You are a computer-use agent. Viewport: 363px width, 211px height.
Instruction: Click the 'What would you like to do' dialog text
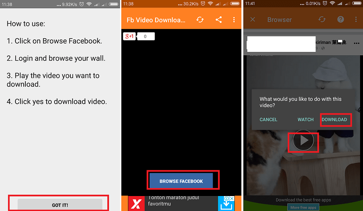click(x=301, y=102)
